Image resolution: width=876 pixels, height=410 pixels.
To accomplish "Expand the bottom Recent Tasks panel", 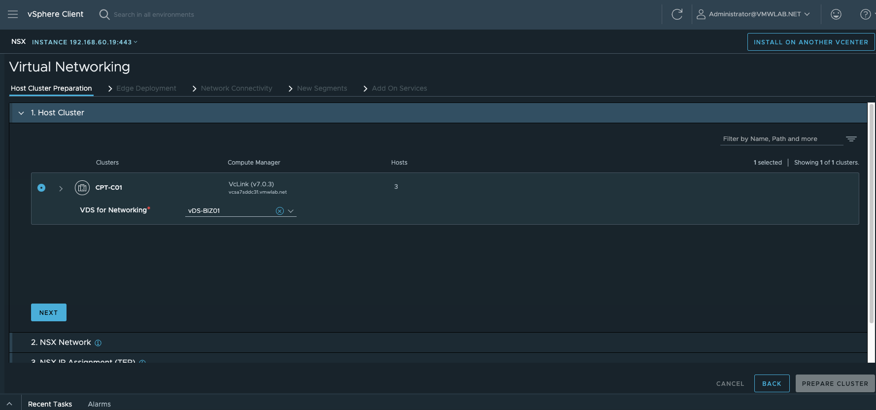I will tap(9, 404).
